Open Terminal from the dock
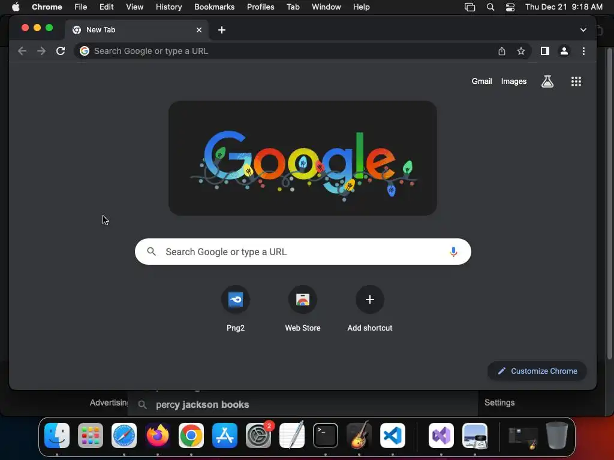 326,435
